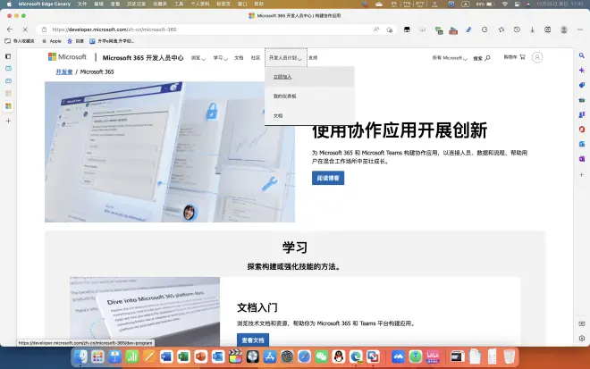
Task: Launch Microsoft Word from the Dock
Action: coord(166,356)
